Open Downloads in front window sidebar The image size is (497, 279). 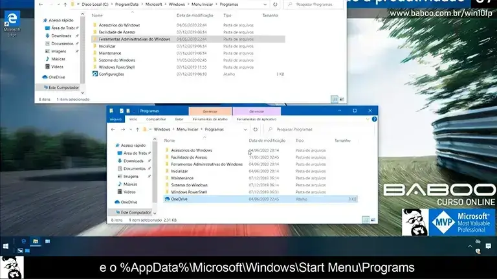coord(133,161)
